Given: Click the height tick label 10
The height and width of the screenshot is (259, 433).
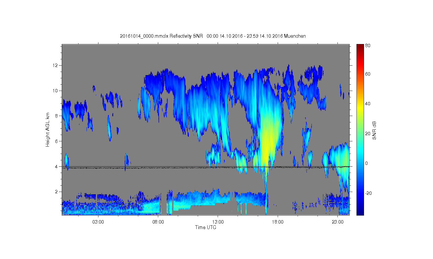Looking at the screenshot, I should (56, 91).
